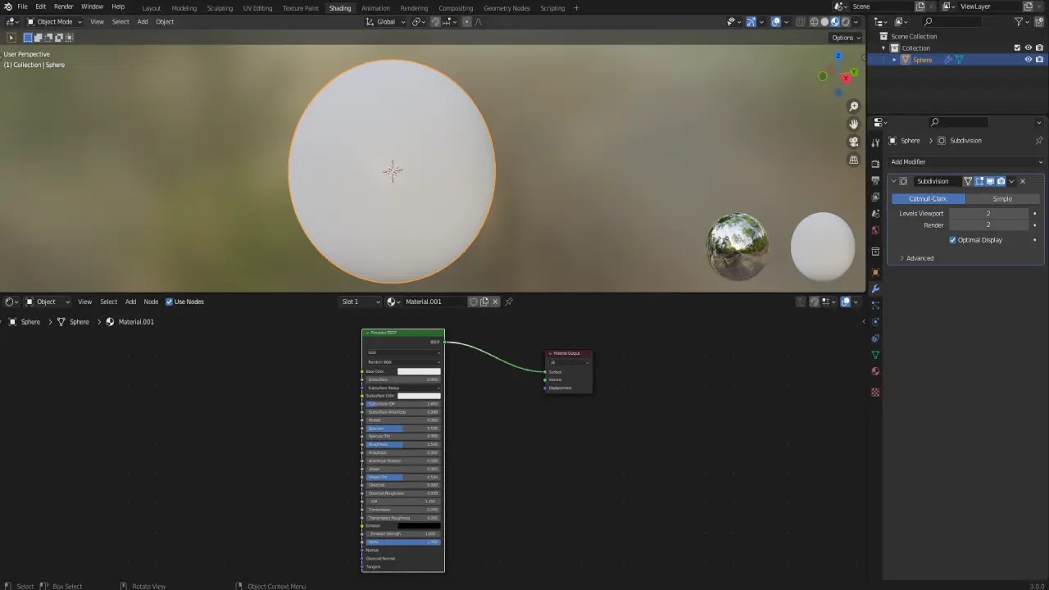Pin the node editor material
Screen dimensions: 1049x590
[508, 302]
